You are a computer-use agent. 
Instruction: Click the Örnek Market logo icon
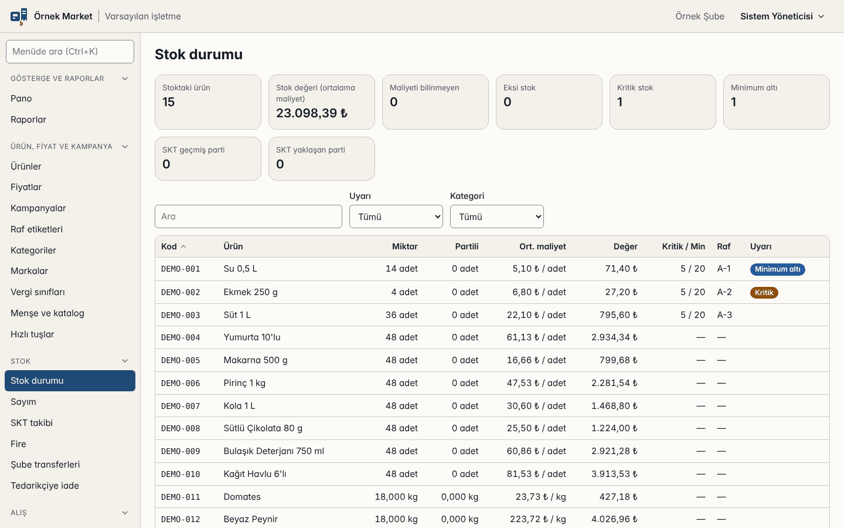click(19, 16)
